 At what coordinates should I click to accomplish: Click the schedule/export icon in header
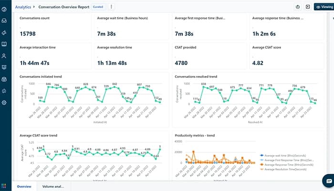coord(298,7)
